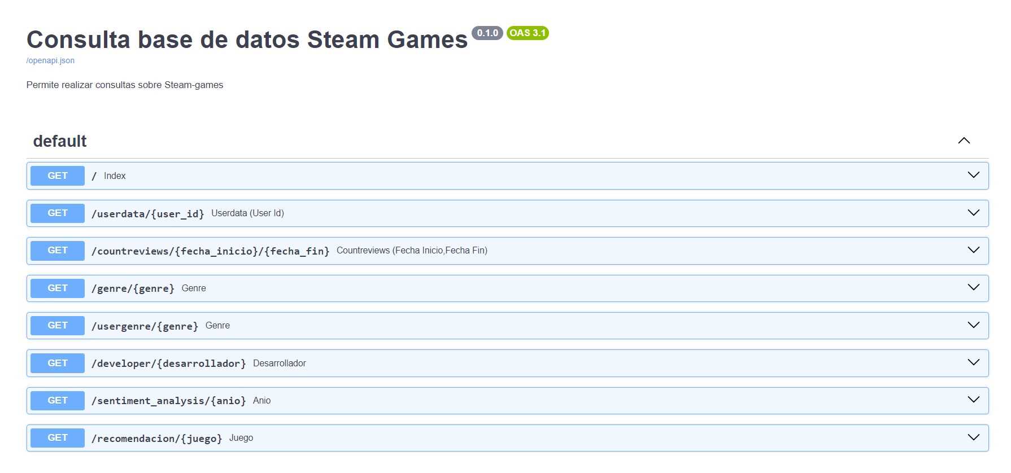Click the Desarrollador summary label
This screenshot has width=1011, height=473.
[x=280, y=363]
